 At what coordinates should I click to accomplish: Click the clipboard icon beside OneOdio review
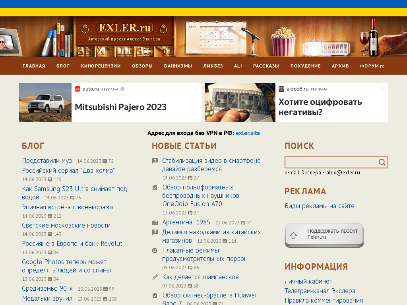click(x=155, y=187)
